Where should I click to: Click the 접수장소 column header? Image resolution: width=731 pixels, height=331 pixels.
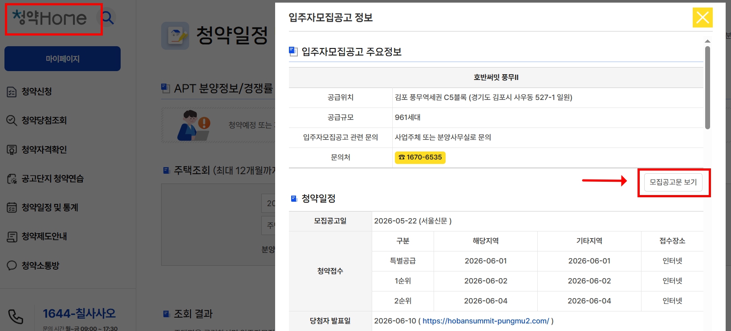[x=672, y=241]
